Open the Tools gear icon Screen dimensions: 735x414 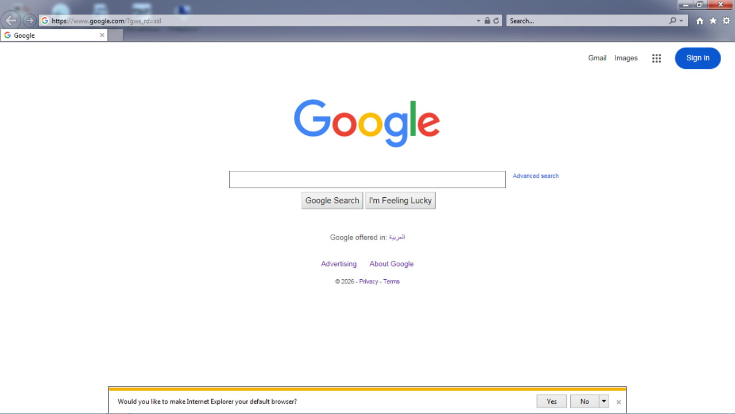click(x=726, y=21)
